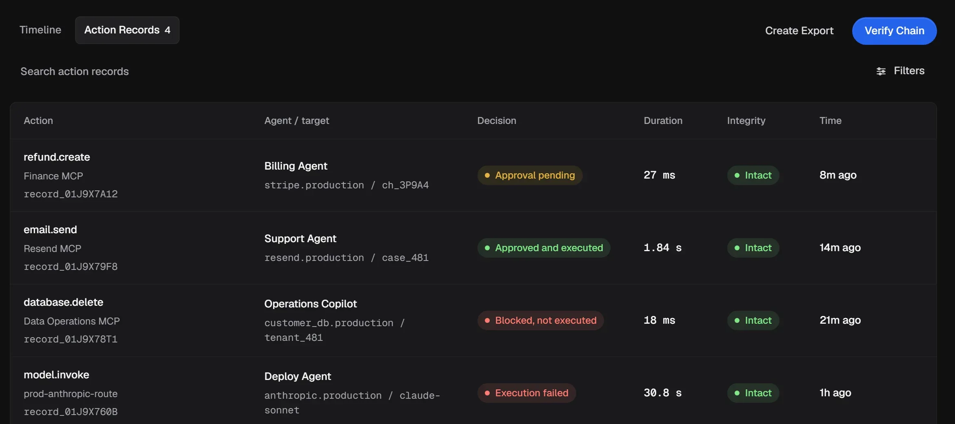Select the Action Records tab
The image size is (955, 424).
(127, 30)
